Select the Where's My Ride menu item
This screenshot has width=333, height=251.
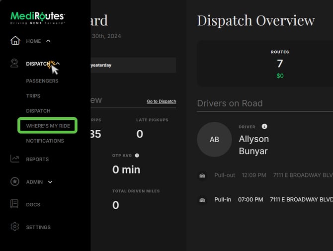[x=47, y=126]
